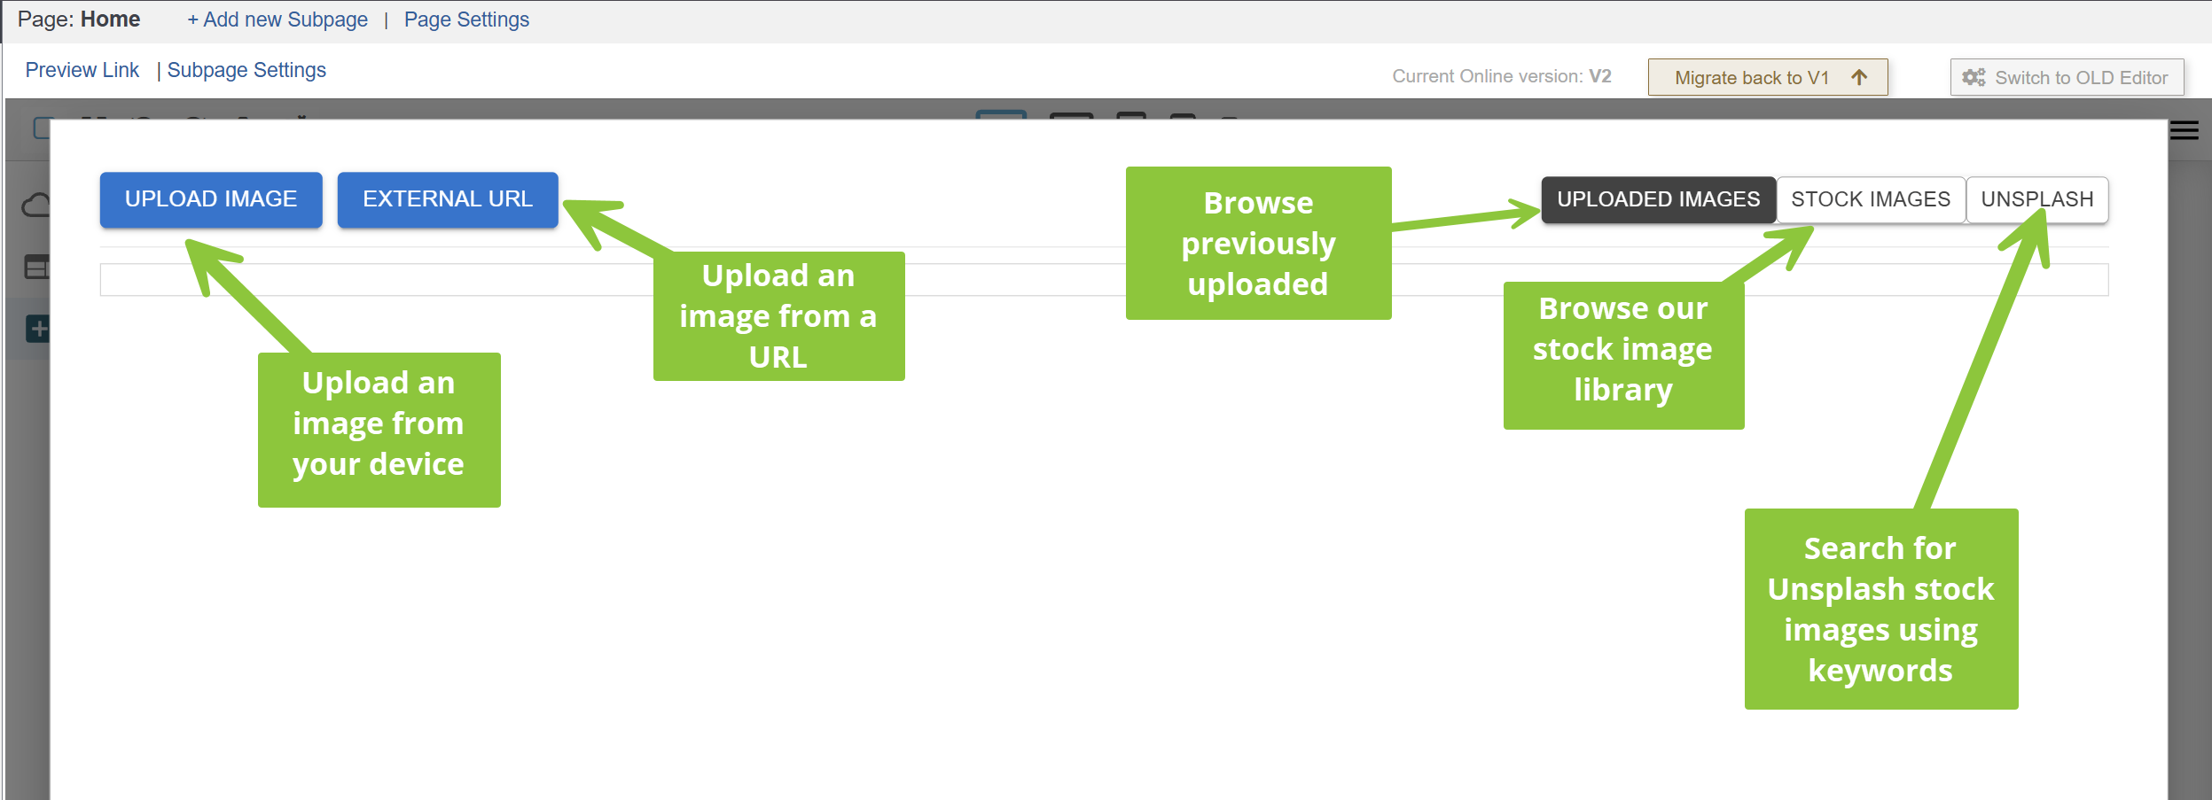
Task: Click the empty bar below upload buttons
Action: click(1104, 280)
